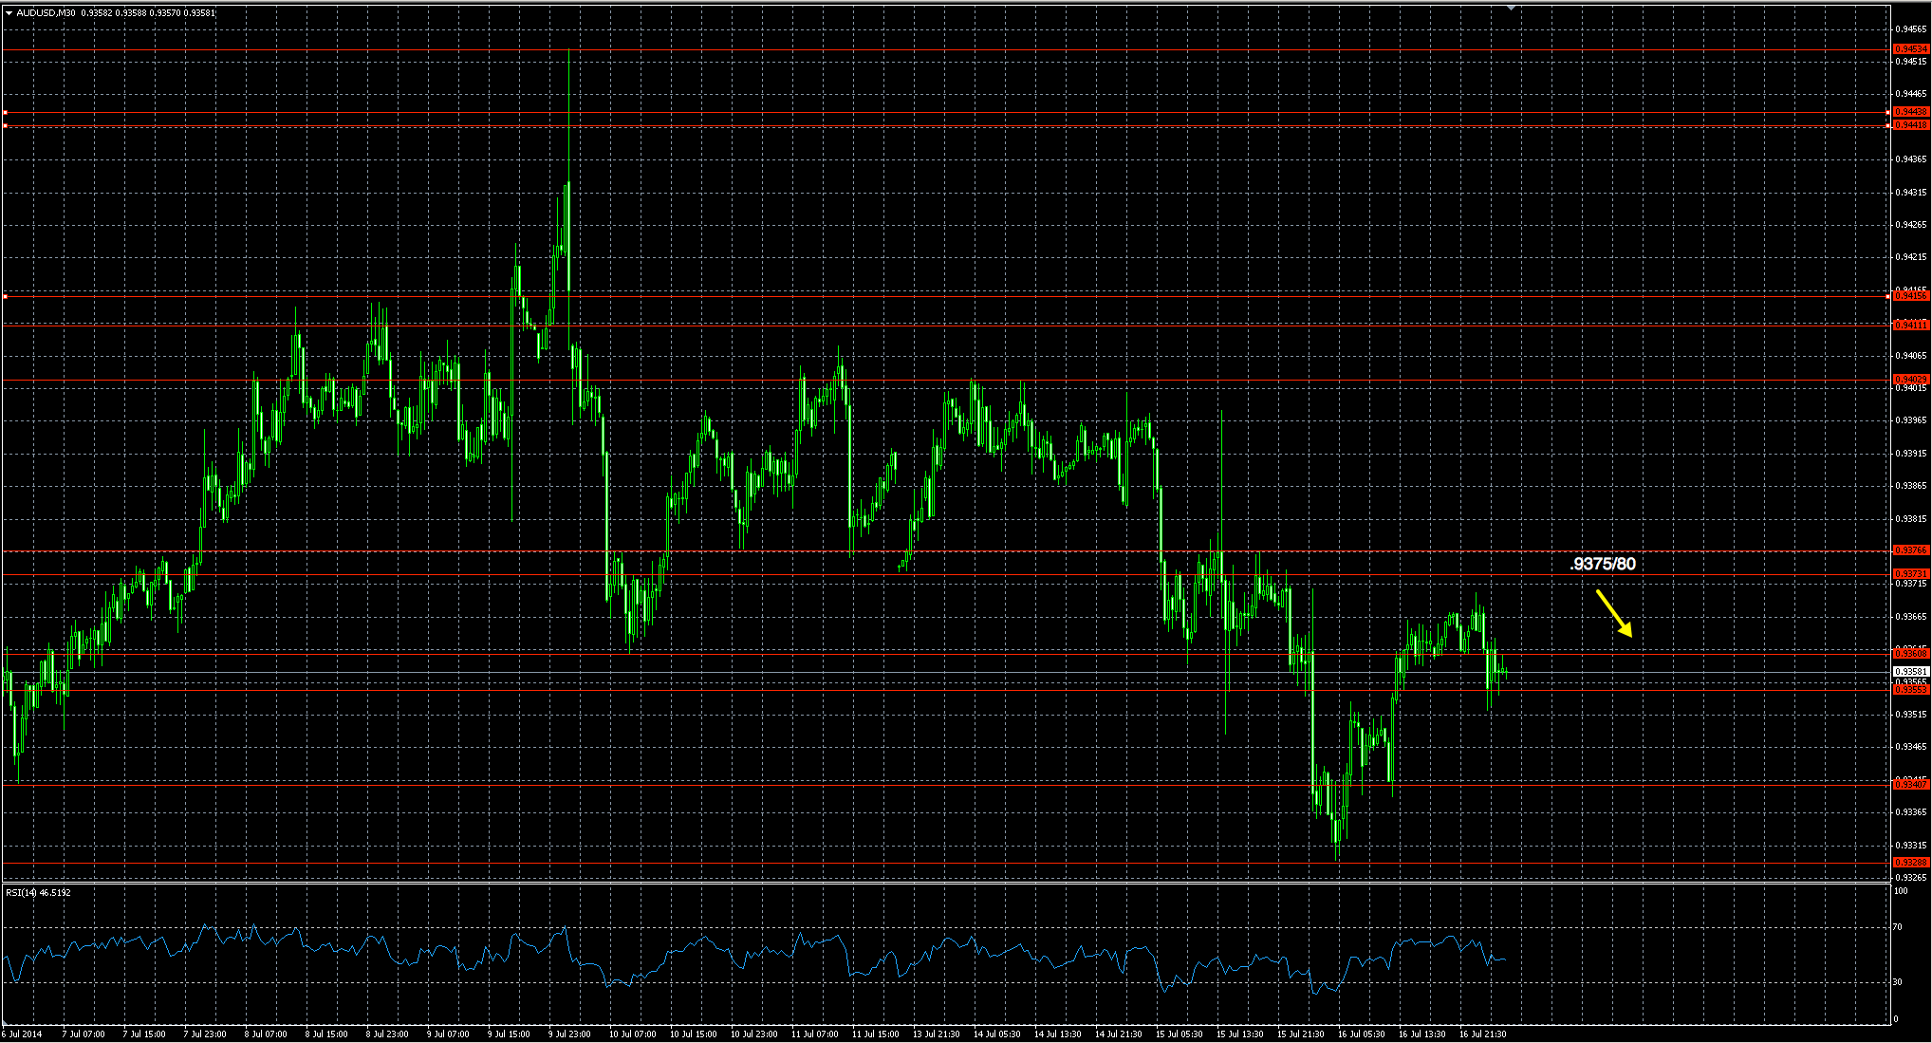Screen dimensions: 1932x1043
Task: Click the chart shift triangle marker
Action: point(1511,8)
